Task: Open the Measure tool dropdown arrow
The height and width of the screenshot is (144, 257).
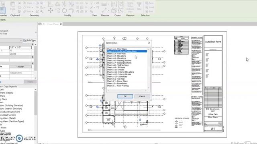Action: tap(108, 4)
